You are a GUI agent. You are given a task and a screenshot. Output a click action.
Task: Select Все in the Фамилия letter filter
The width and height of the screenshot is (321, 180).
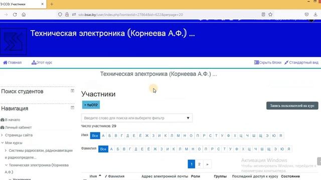pos(103,149)
